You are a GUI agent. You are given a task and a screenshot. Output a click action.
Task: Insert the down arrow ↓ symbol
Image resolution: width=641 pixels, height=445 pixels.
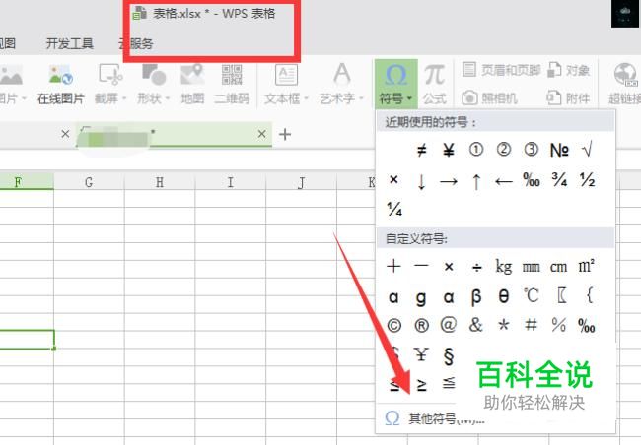(x=421, y=182)
